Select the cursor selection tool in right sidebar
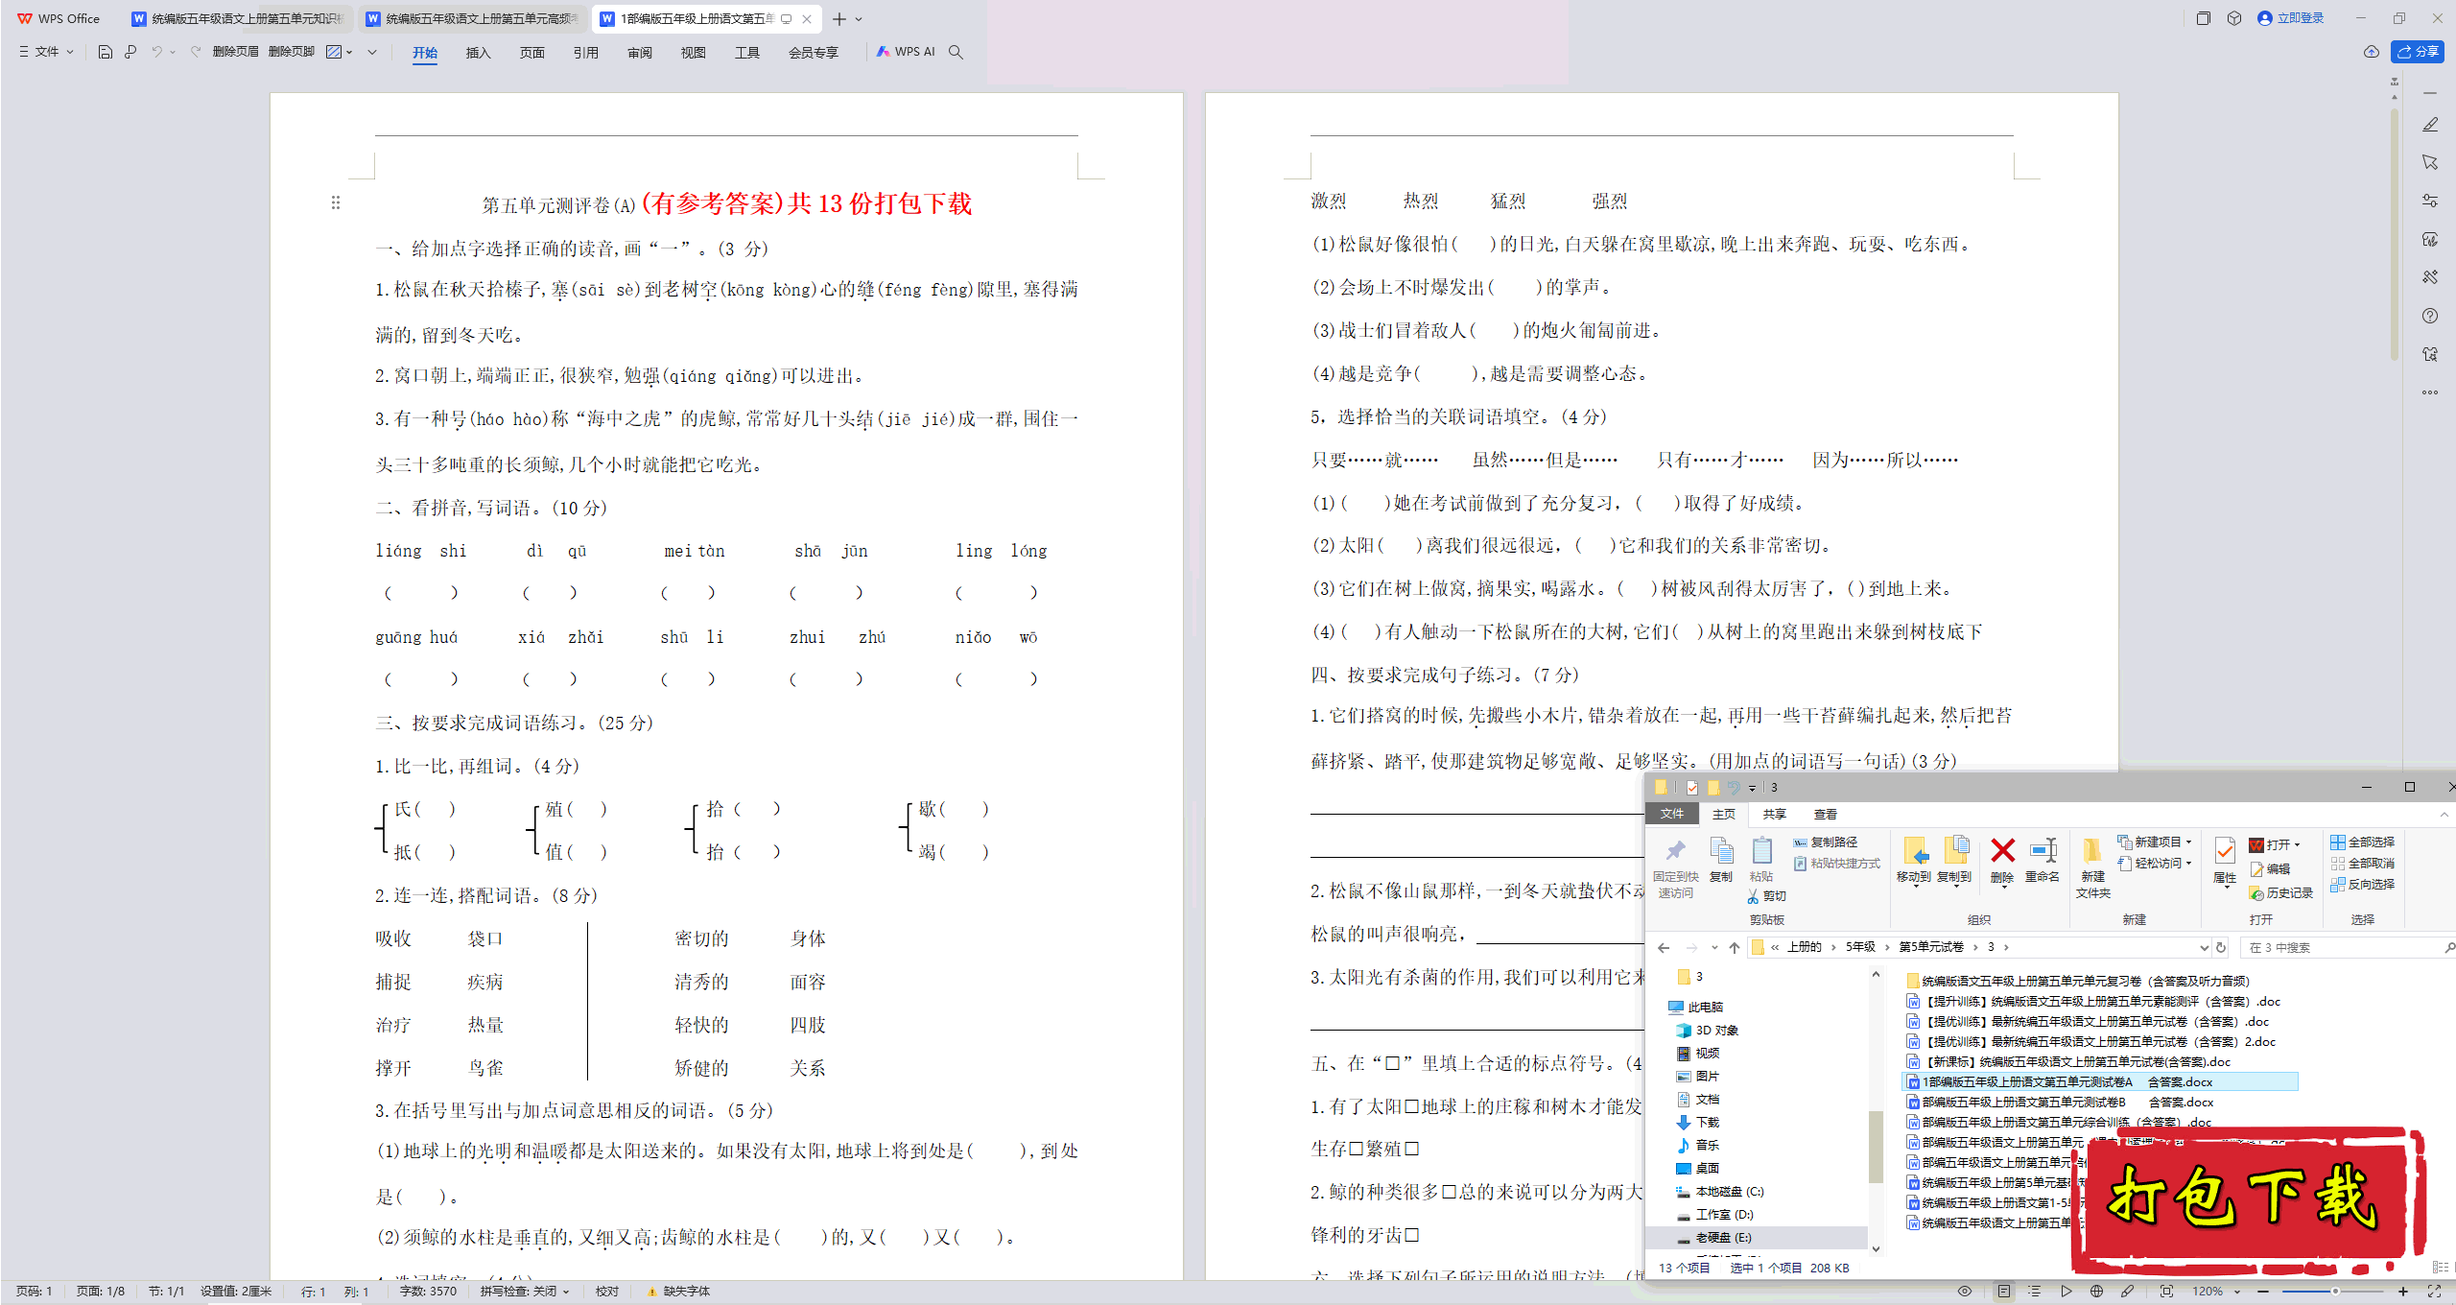The width and height of the screenshot is (2456, 1305). point(2430,162)
